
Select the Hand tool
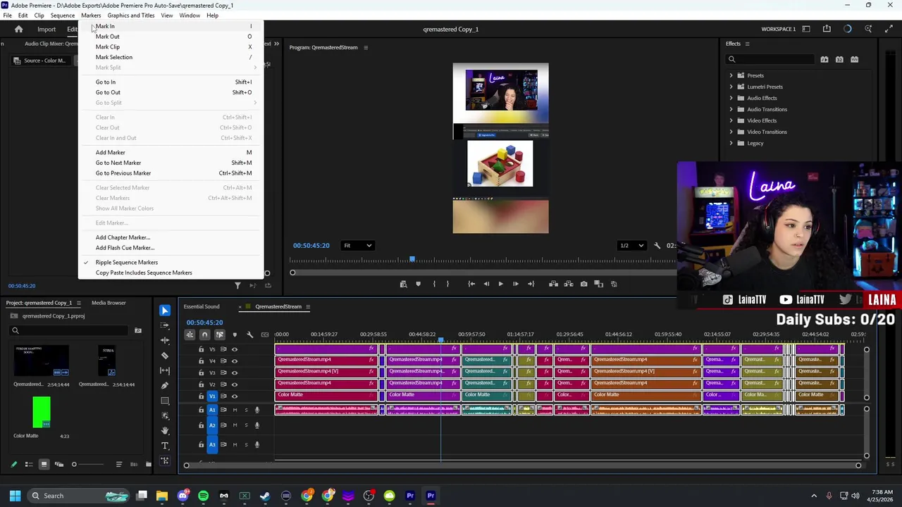165,430
